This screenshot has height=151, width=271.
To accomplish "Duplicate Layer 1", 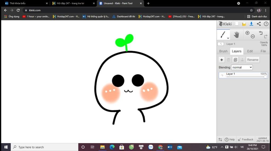I will [235, 60].
